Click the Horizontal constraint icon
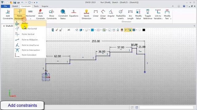 [30, 12]
